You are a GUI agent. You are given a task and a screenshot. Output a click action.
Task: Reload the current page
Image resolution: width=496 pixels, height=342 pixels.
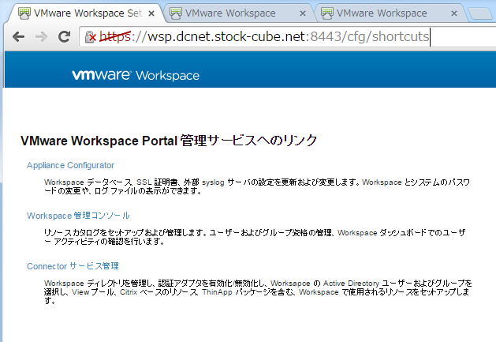point(65,36)
